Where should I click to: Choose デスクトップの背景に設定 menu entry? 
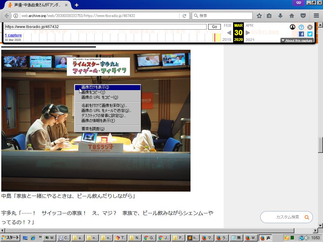tap(108, 116)
